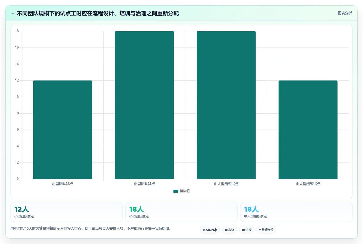The image size is (363, 244).
Task: Select the 中大型组织试点 bar reaching 18
Action: (x=226, y=105)
